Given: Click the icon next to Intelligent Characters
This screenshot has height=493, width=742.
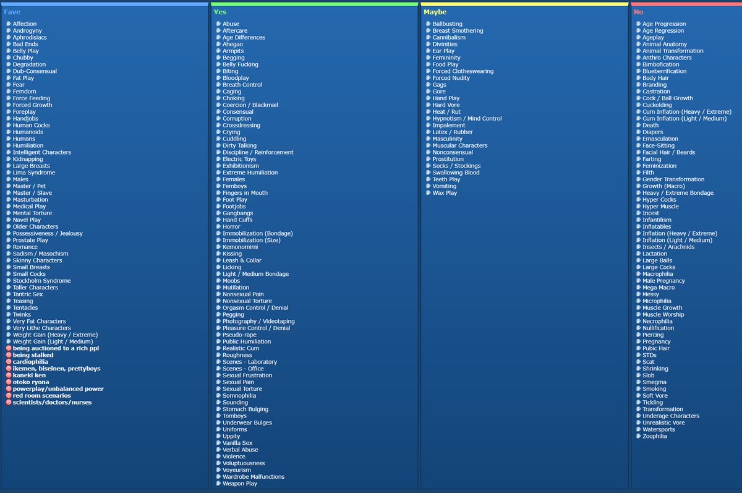Looking at the screenshot, I should pyautogui.click(x=9, y=152).
